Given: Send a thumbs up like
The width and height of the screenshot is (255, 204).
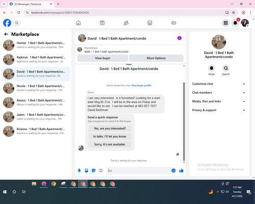Looking at the screenshot, I should (x=182, y=170).
